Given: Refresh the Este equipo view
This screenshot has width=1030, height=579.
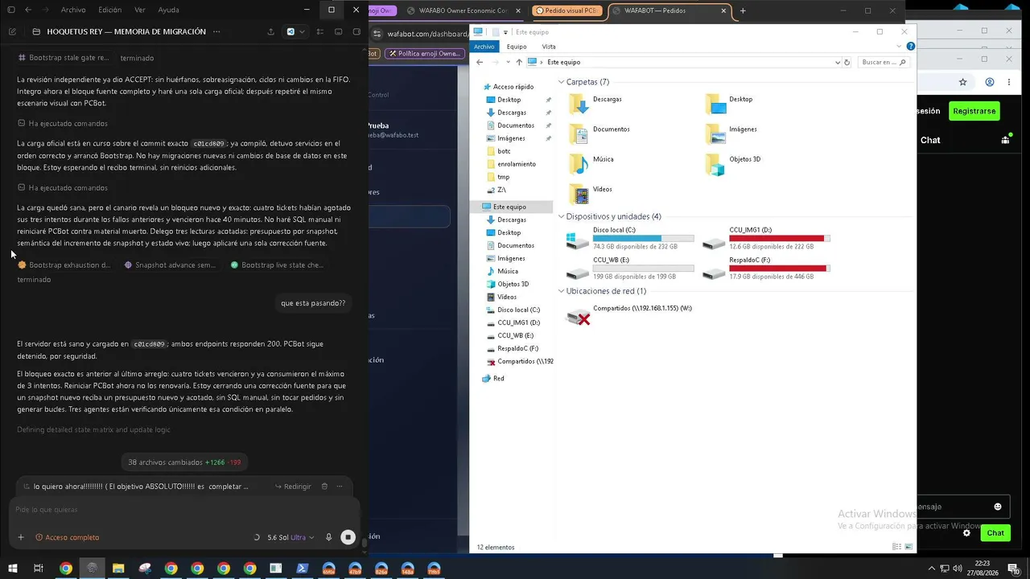Looking at the screenshot, I should pyautogui.click(x=847, y=62).
